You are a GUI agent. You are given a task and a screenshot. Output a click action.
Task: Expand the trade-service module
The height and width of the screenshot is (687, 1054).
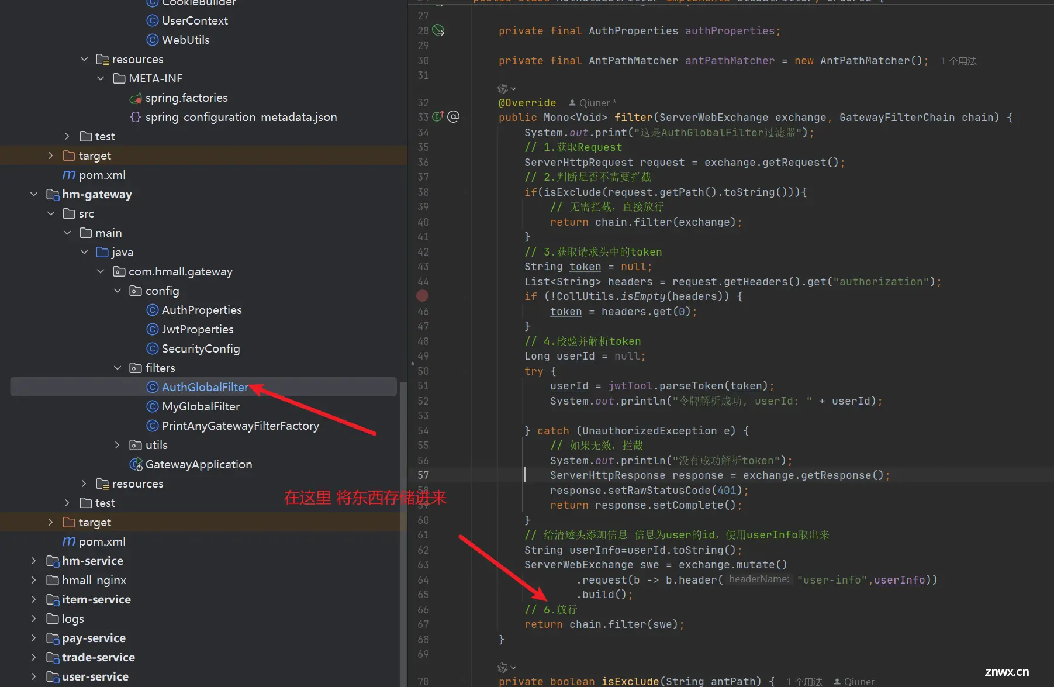tap(34, 657)
